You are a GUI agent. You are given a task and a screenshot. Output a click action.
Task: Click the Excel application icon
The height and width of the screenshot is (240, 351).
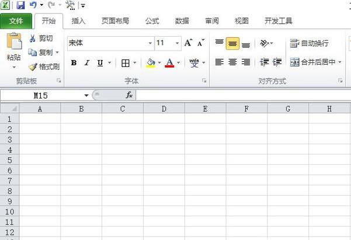(5, 5)
